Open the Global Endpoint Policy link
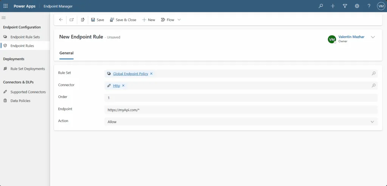The height and width of the screenshot is (186, 387). click(x=130, y=74)
